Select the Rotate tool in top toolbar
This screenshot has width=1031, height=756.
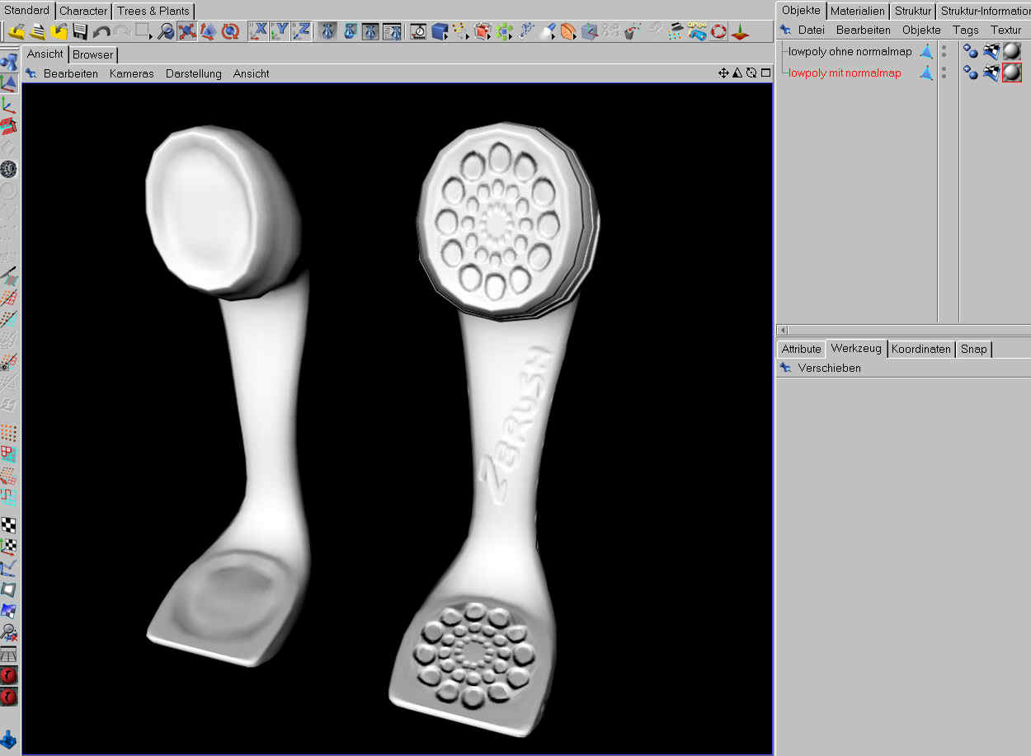coord(231,31)
